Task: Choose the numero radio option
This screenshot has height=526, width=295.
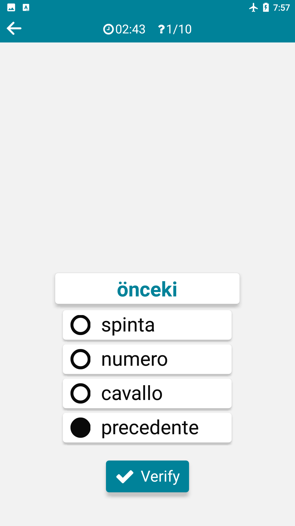Action: coord(81,359)
